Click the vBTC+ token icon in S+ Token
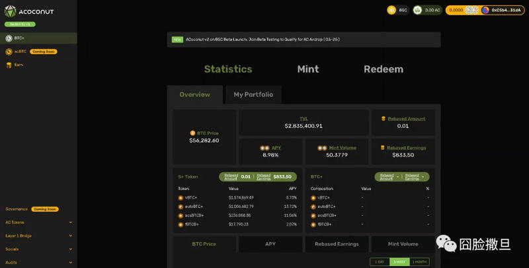Viewport: 529px width, 268px height. (x=181, y=198)
